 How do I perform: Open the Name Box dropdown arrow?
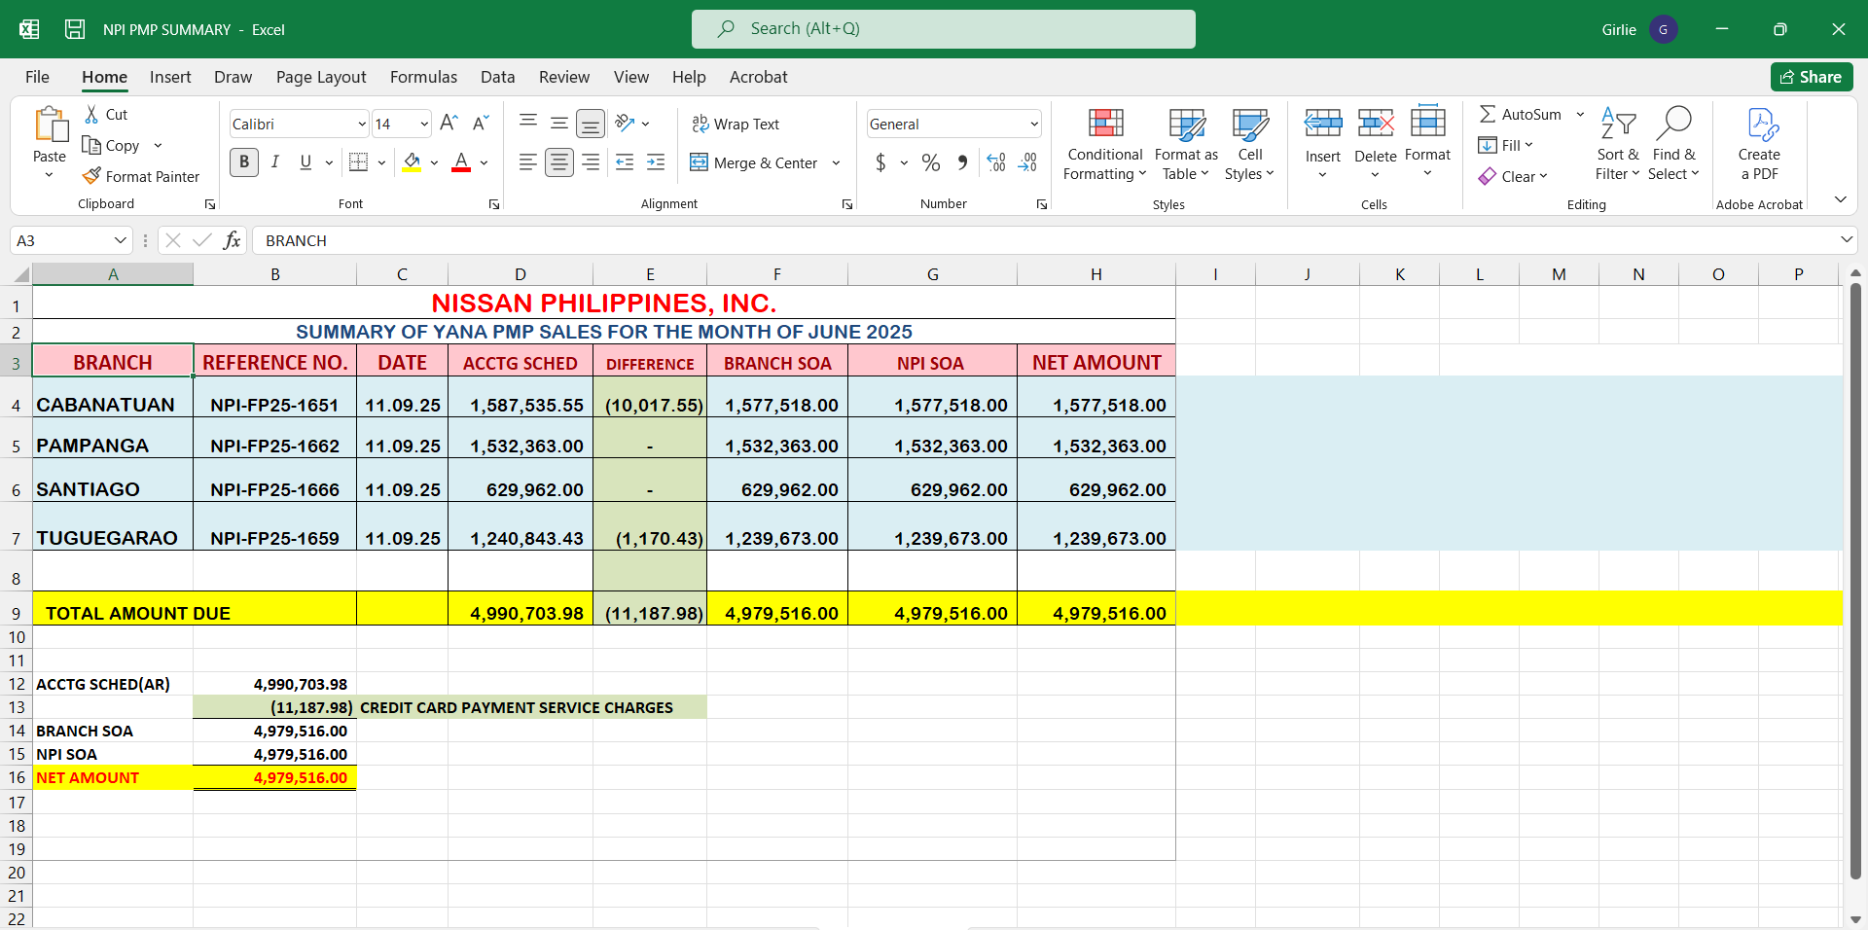121,240
